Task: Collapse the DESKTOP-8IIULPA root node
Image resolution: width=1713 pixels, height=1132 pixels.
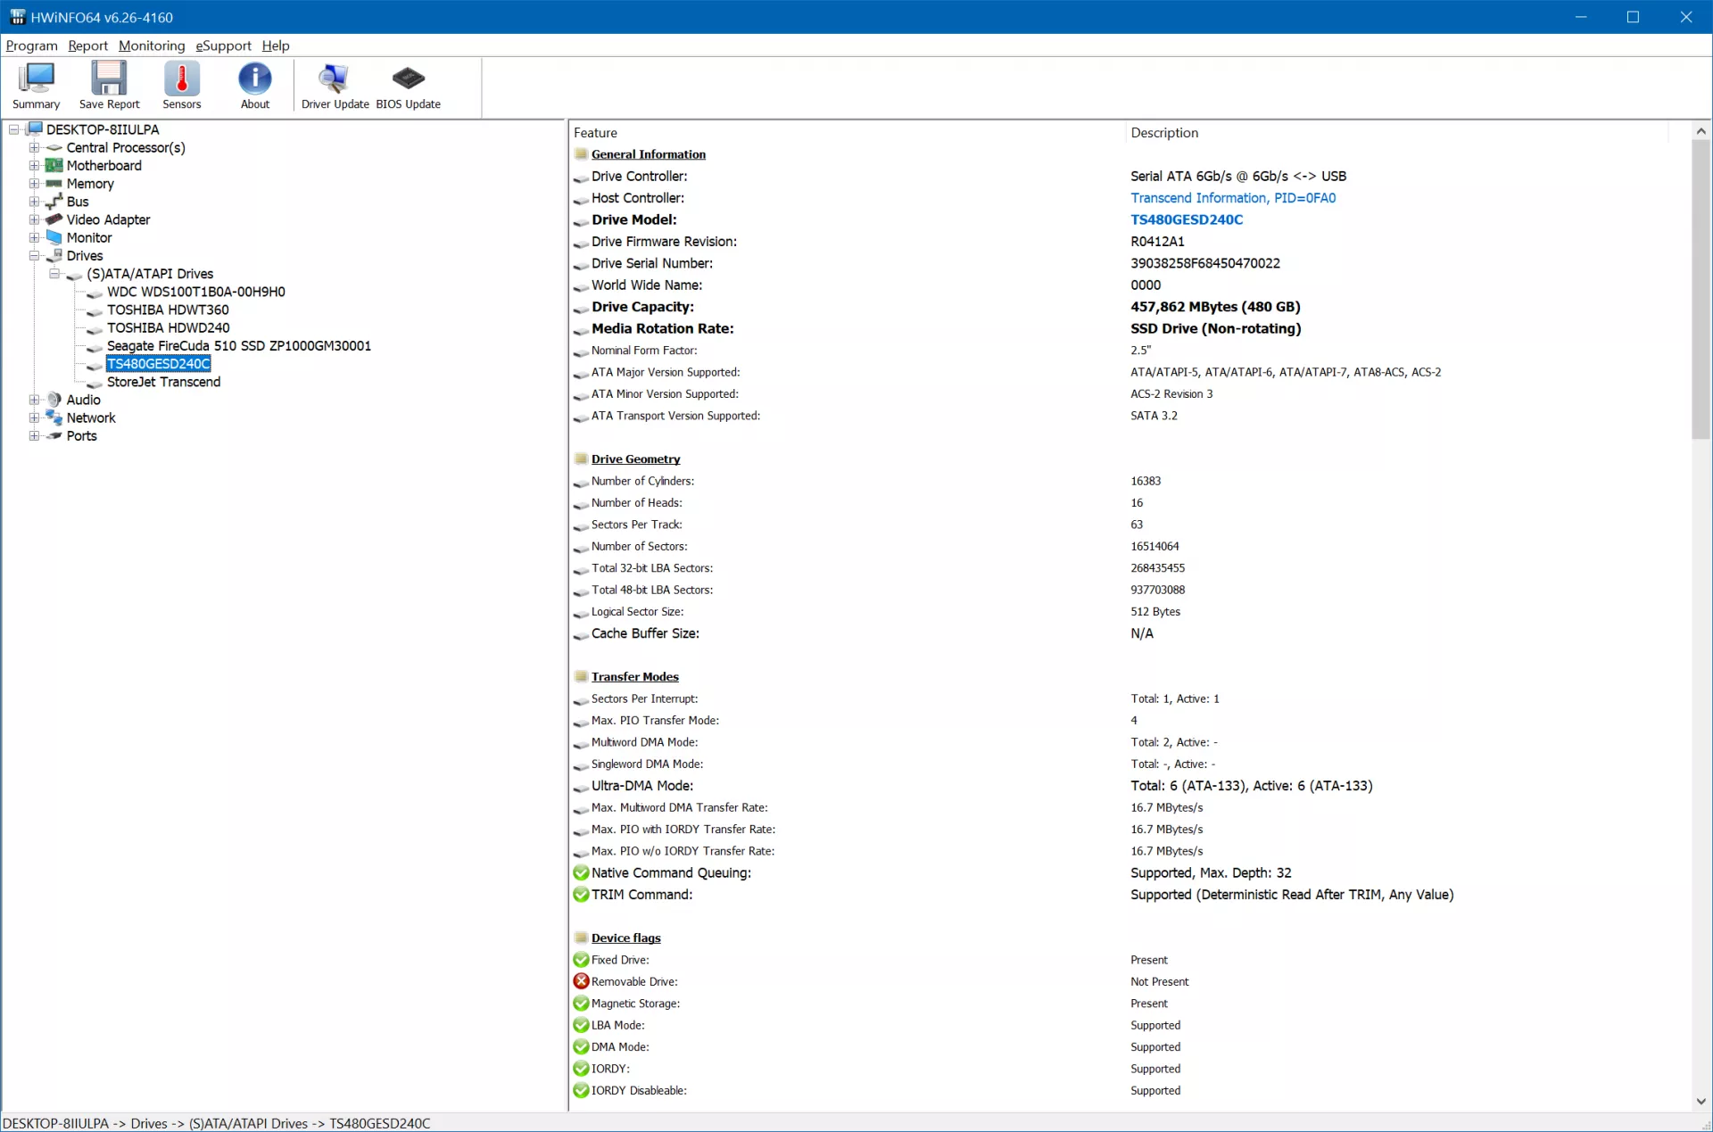Action: [x=14, y=129]
